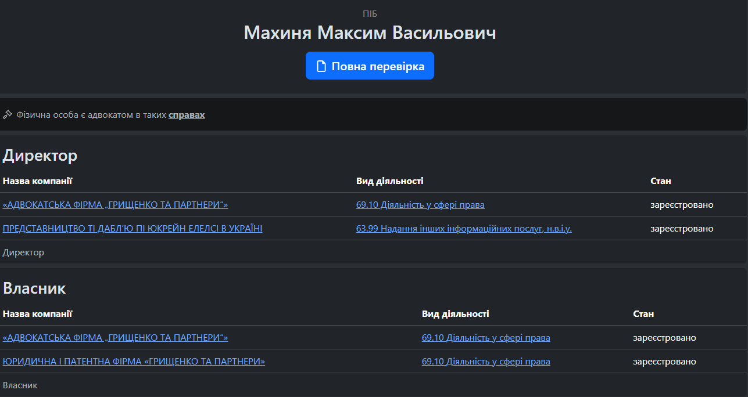Open the "ЮРИДИЧНА І ПАТЕНТНА ФІРМА" company link
This screenshot has width=748, height=397.
tap(134, 362)
